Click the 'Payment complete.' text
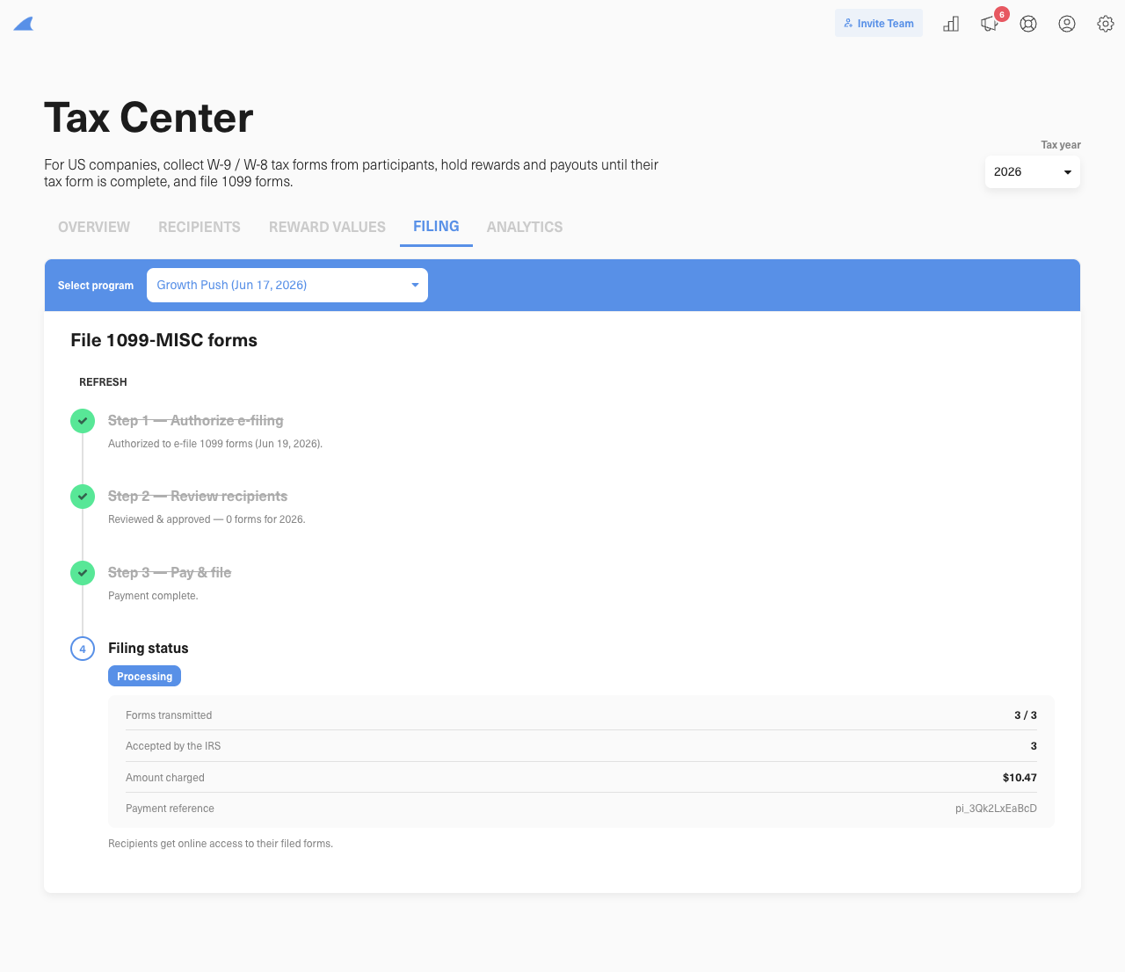This screenshot has height=972, width=1125. pos(153,596)
